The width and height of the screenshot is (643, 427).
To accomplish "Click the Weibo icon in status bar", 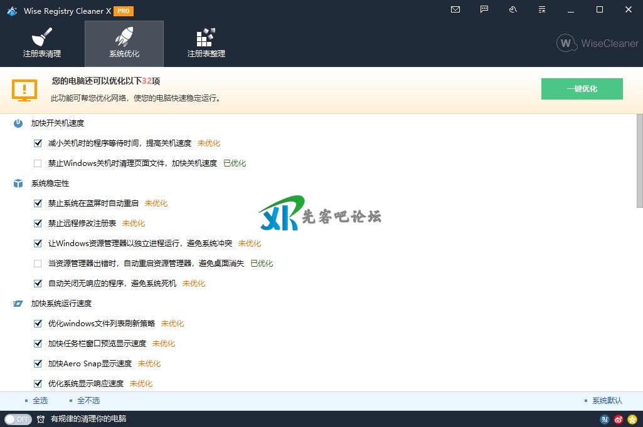I will pyautogui.click(x=619, y=419).
